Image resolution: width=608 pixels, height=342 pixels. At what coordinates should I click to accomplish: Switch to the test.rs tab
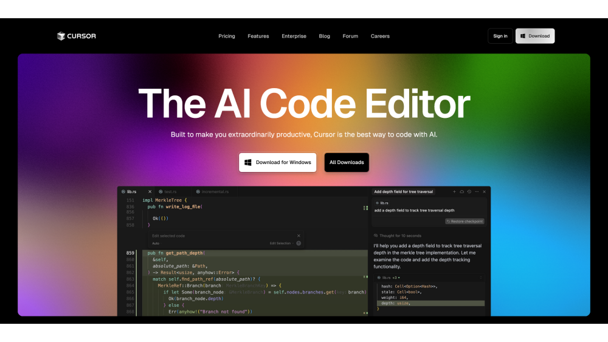click(x=170, y=192)
